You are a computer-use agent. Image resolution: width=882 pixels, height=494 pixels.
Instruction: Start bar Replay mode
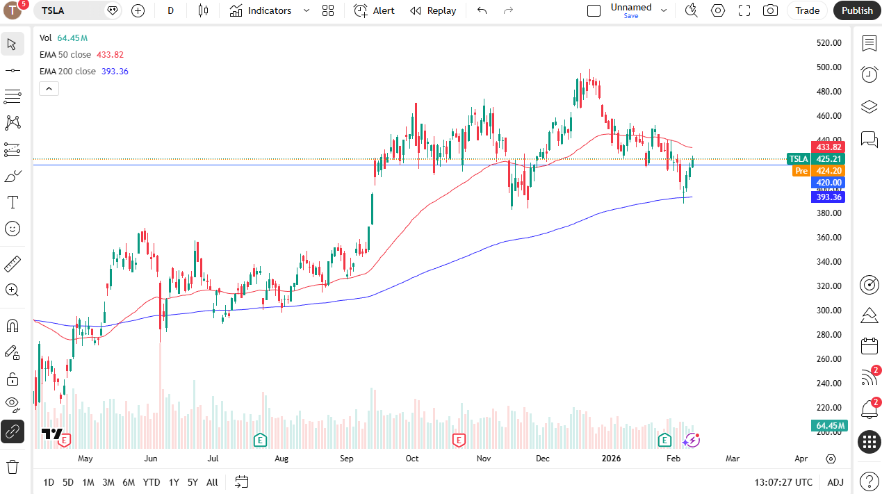(x=433, y=10)
